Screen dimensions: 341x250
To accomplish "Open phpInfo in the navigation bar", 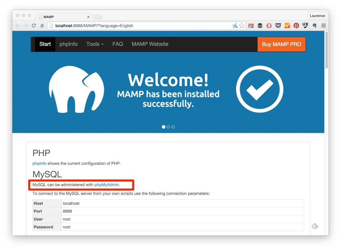I will tap(69, 44).
